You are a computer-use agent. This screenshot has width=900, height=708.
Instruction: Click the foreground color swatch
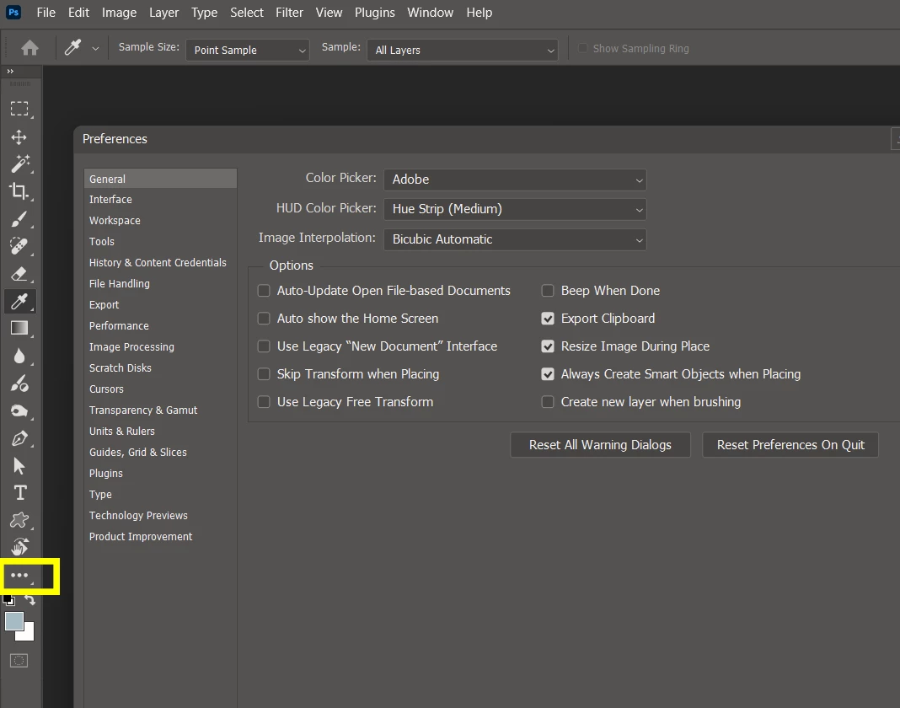click(x=13, y=621)
